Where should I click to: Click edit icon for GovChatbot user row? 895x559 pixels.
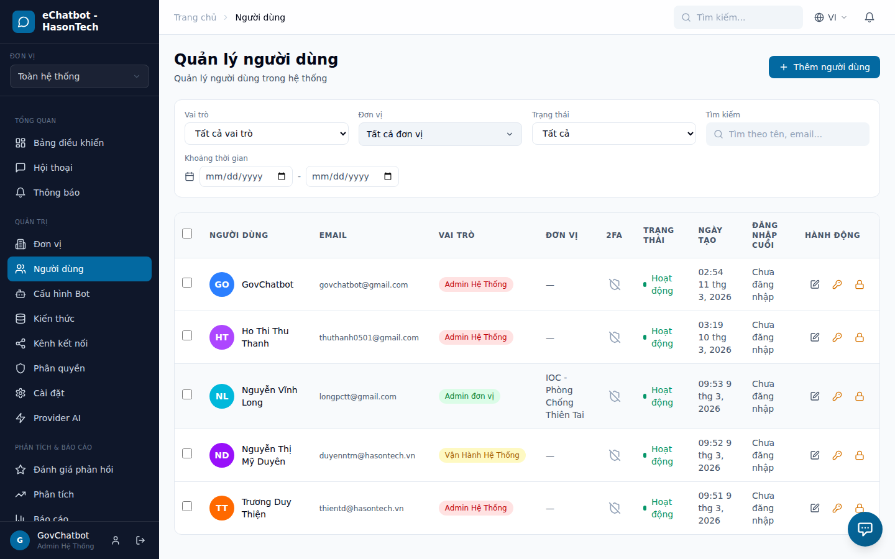815,284
